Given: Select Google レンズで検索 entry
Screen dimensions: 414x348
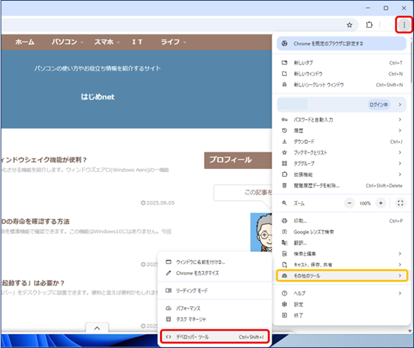Looking at the screenshot, I should [341, 232].
